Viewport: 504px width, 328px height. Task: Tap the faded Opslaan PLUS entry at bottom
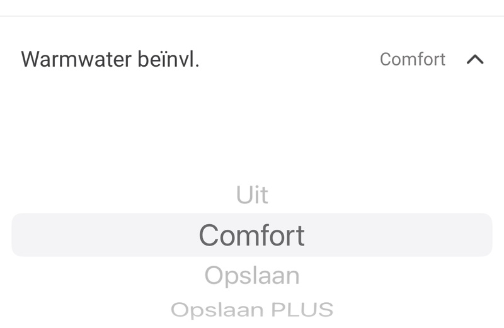pos(252,310)
